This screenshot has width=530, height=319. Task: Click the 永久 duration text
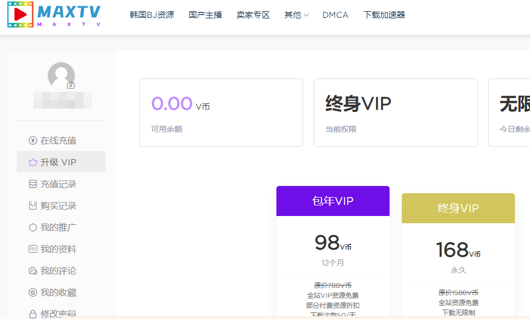click(x=458, y=270)
